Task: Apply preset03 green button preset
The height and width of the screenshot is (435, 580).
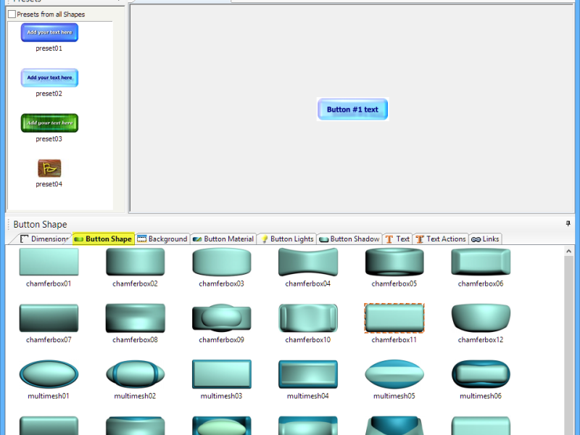Action: coord(49,123)
